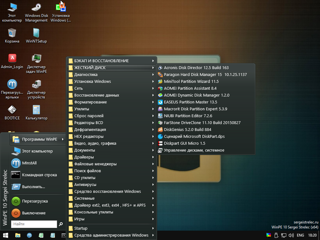Open Windows Disk Management desktop icon
The height and width of the screenshot is (240, 320).
click(36, 12)
